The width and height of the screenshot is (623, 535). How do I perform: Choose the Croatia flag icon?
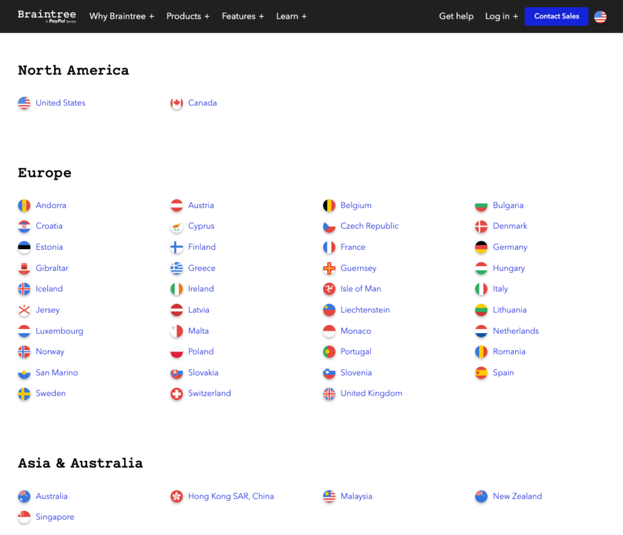tap(24, 226)
